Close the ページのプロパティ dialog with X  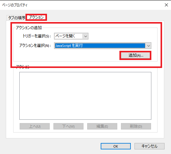tap(166, 5)
